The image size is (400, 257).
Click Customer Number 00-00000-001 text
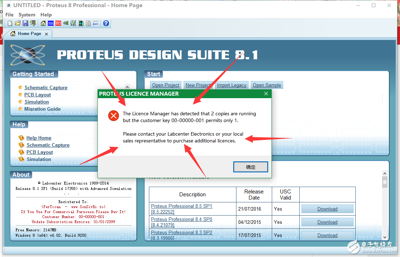73,217
